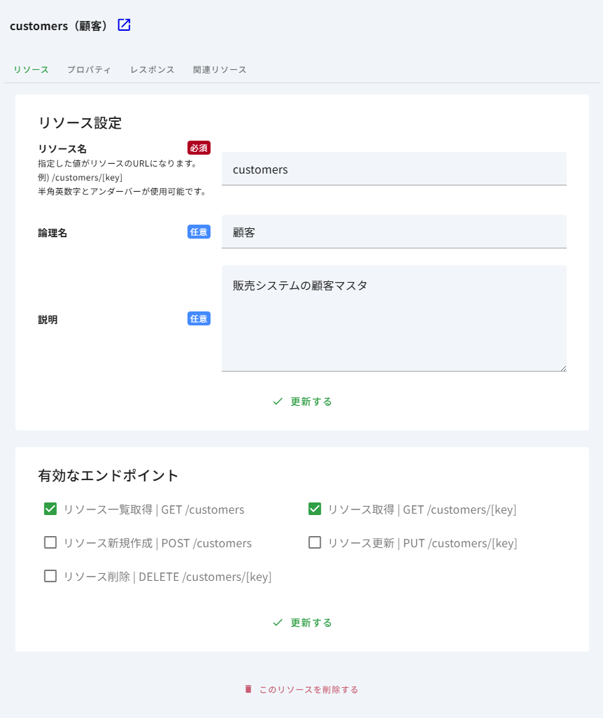Enable リソース新規作成 POST /customers

click(50, 542)
